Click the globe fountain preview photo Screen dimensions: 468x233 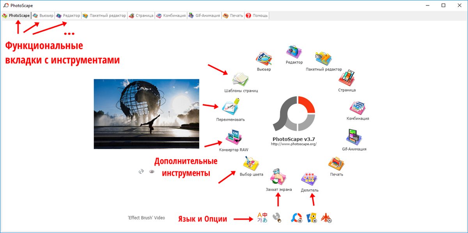click(146, 114)
